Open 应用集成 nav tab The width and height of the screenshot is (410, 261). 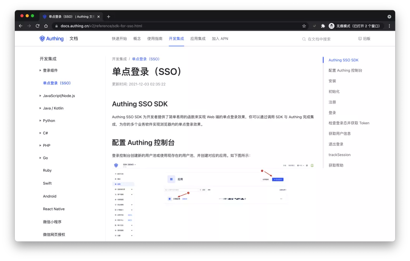198,38
